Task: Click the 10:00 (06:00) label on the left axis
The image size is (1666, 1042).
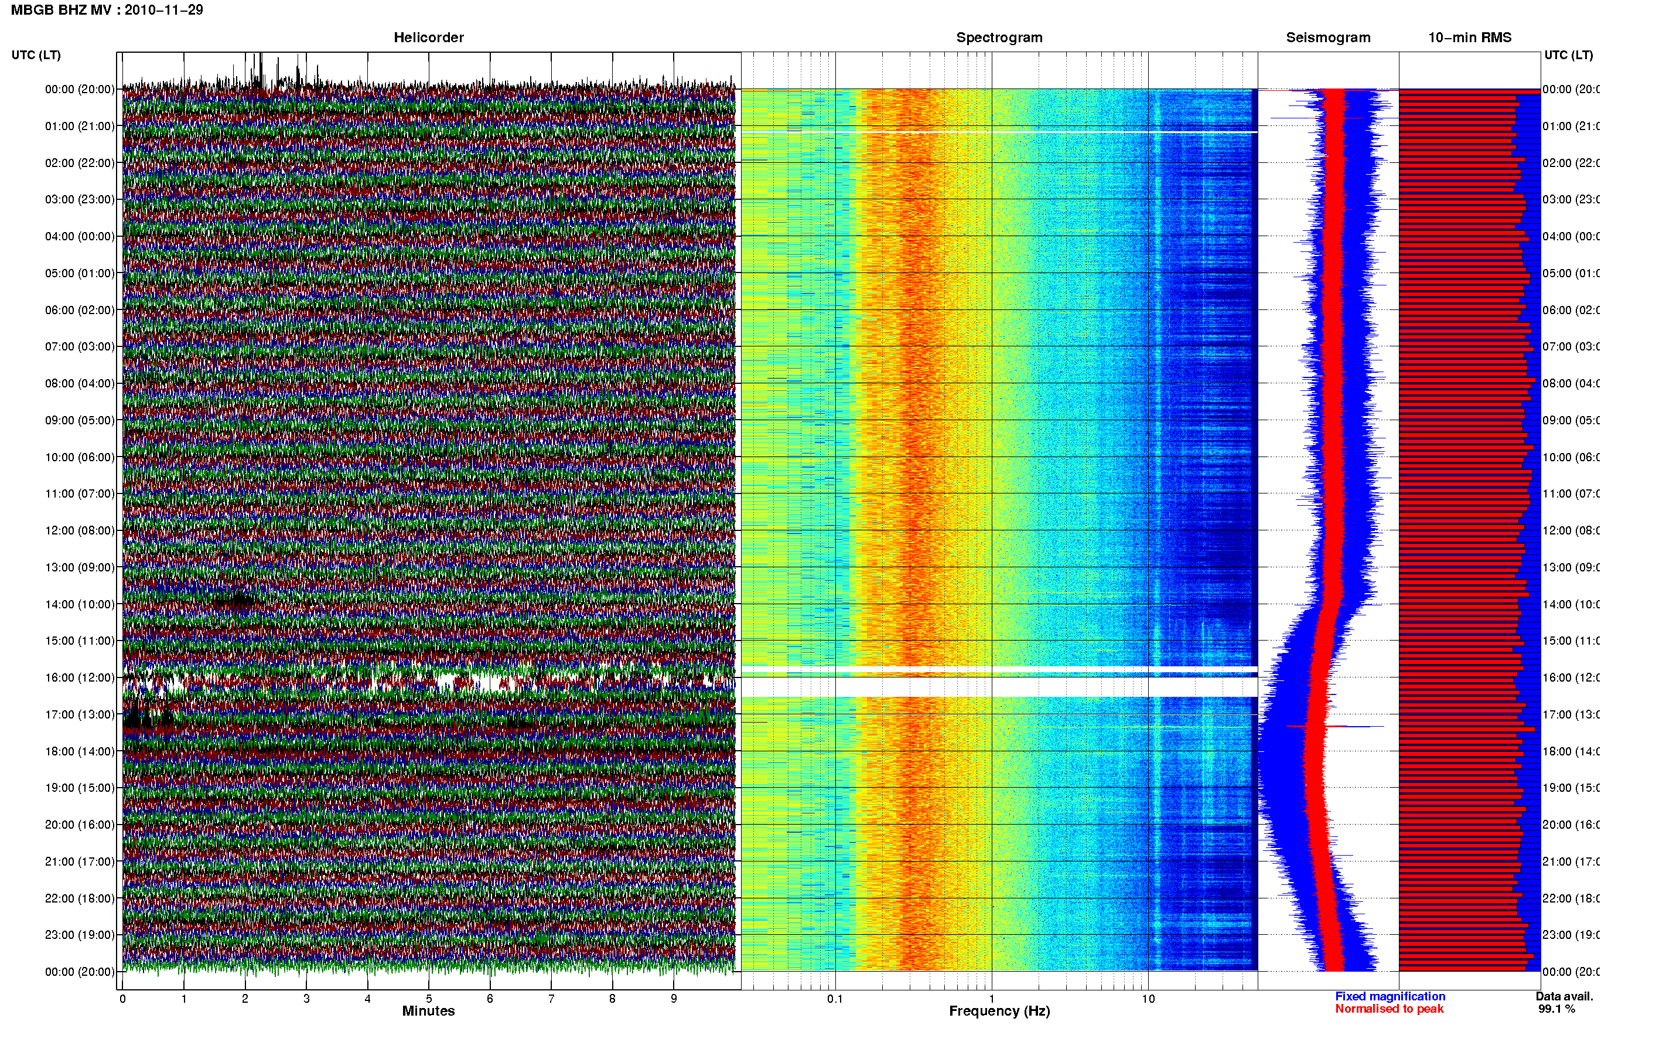Action: (80, 457)
